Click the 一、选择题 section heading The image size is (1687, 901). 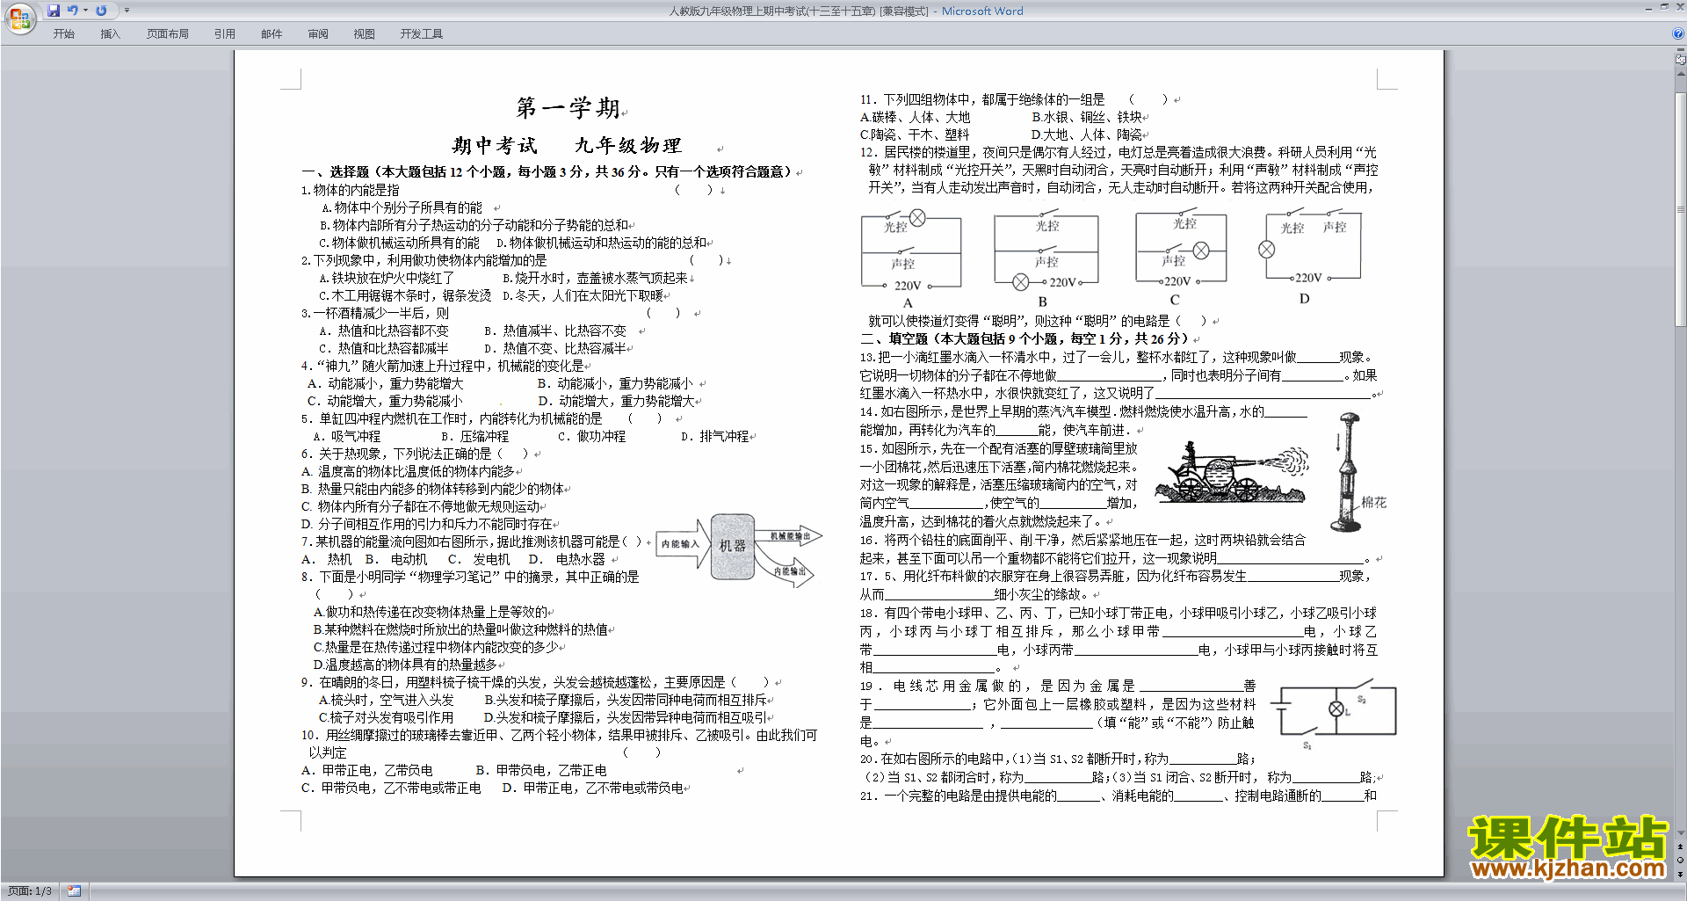coord(547,171)
